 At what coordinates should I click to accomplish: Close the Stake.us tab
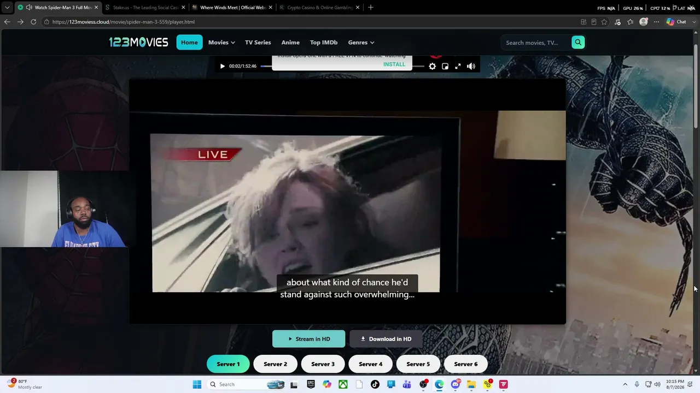point(183,8)
